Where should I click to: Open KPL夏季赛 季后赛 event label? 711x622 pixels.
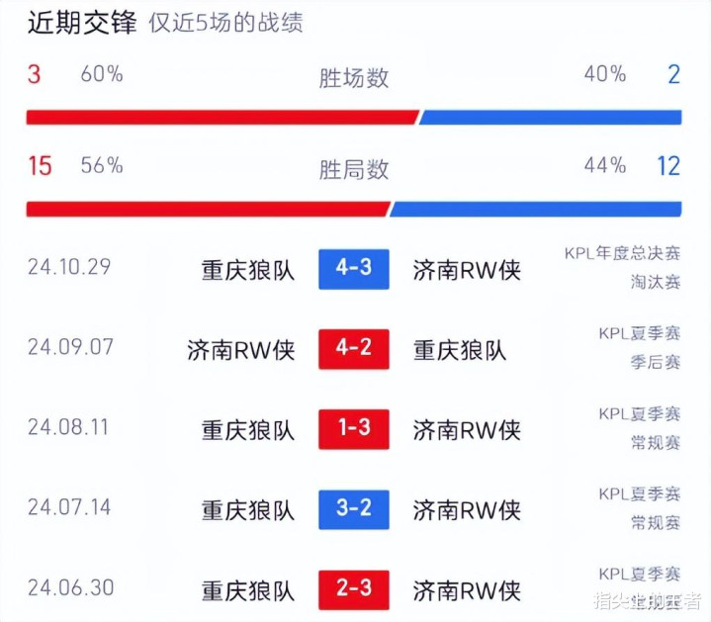click(x=640, y=348)
